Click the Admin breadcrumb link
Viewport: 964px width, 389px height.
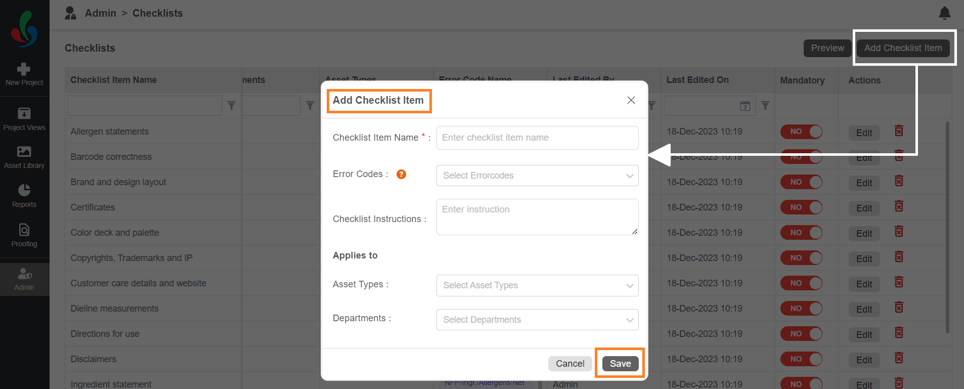pos(101,13)
